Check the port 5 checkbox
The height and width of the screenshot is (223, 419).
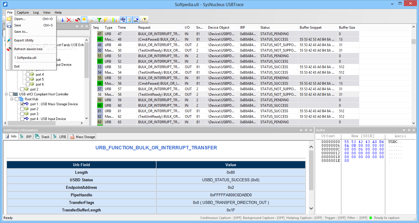click(28, 79)
